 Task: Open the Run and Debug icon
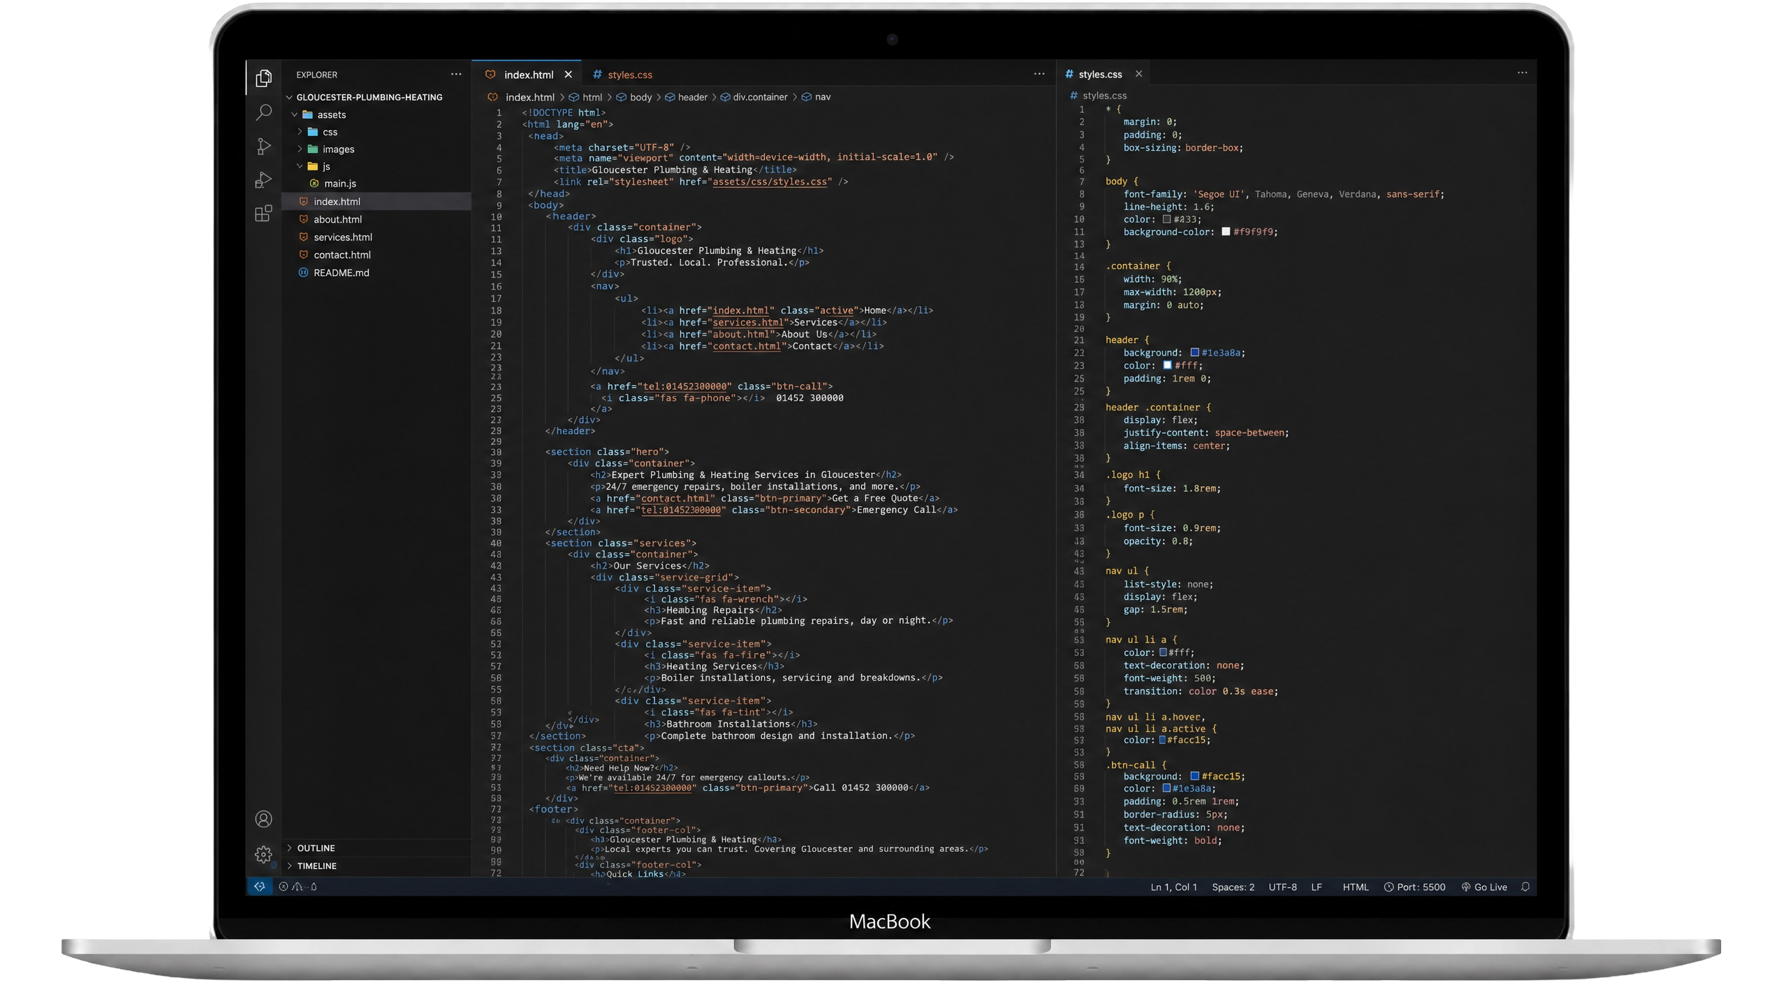pos(263,180)
